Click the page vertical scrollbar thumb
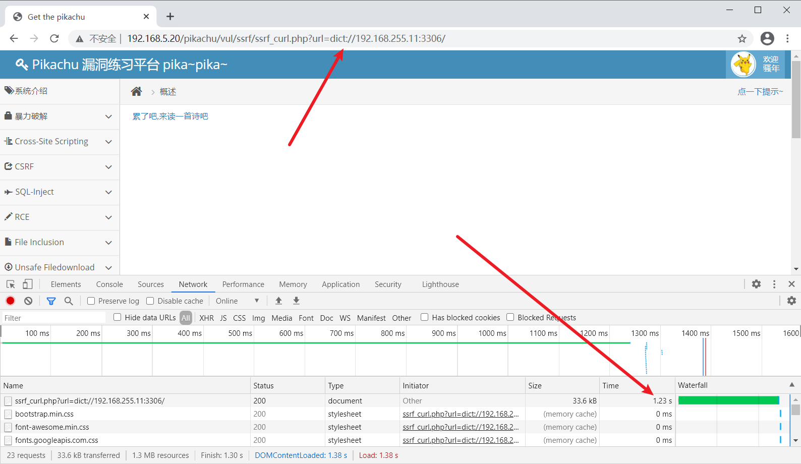Image resolution: width=801 pixels, height=464 pixels. [x=796, y=99]
